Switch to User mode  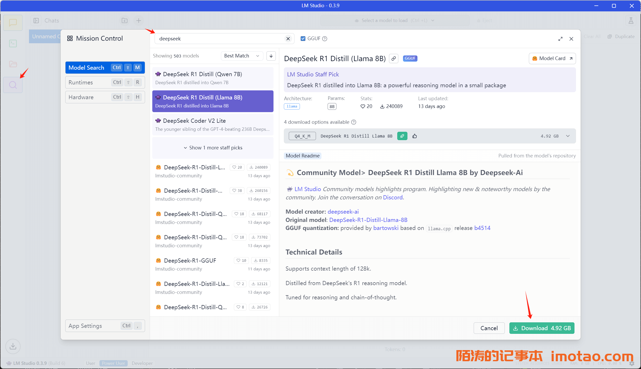point(91,363)
